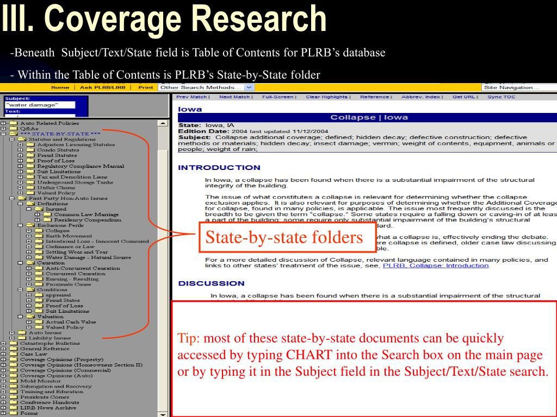Viewport: 557px width, 417px height.
Task: Clear Highlights in the document
Action: point(327,97)
